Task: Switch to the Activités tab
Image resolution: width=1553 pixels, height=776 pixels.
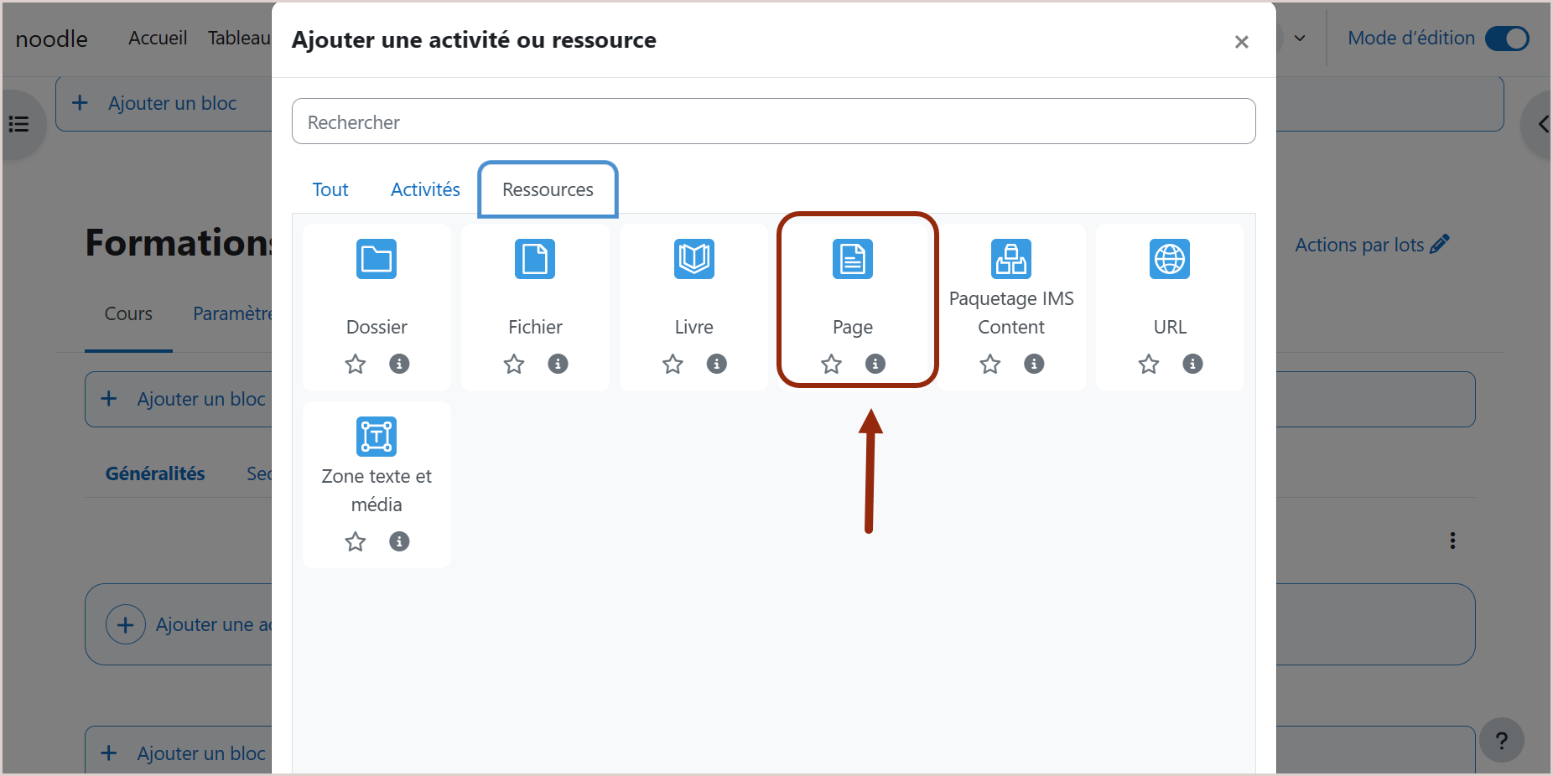Action: click(x=425, y=189)
